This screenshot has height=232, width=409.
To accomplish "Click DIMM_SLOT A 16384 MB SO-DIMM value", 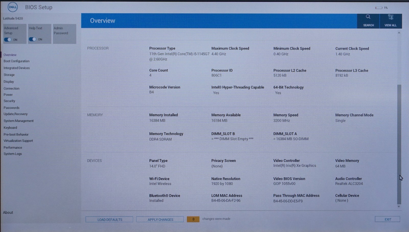I will (x=291, y=139).
